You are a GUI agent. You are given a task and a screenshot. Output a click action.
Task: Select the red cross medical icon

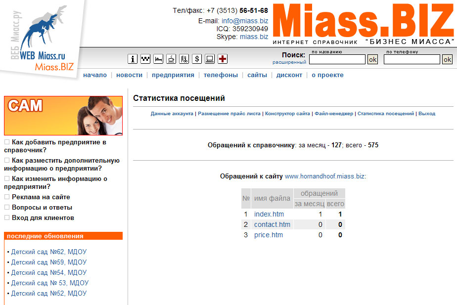pos(223,59)
